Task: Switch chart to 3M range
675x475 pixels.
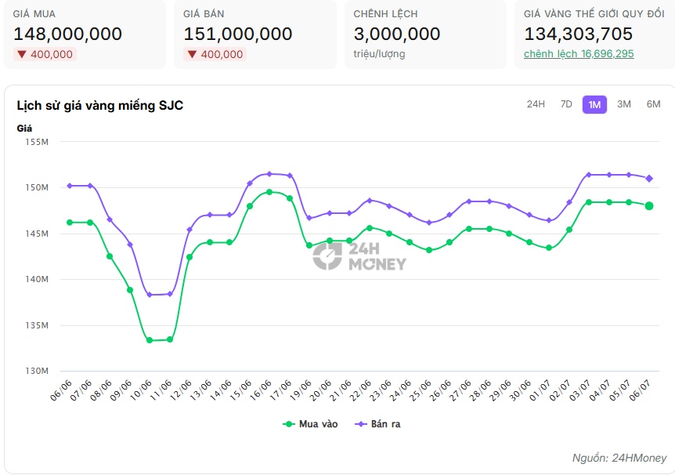Action: pyautogui.click(x=624, y=104)
